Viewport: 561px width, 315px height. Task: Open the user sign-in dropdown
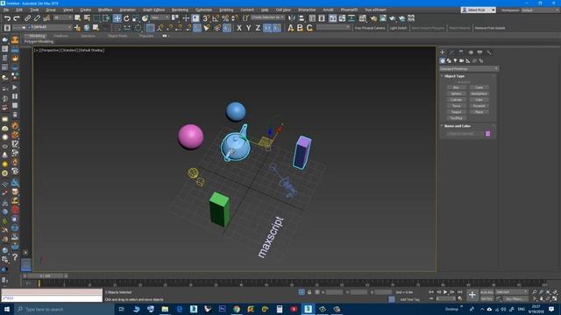click(x=478, y=10)
